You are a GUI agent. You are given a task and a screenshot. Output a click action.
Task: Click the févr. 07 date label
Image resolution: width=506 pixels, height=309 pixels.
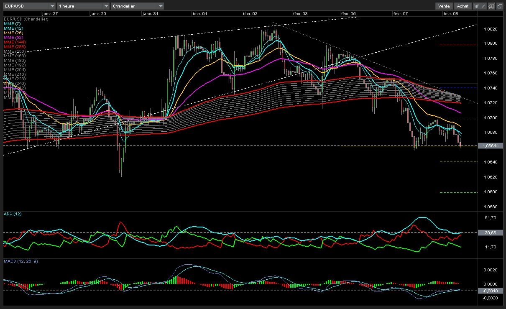(x=401, y=14)
